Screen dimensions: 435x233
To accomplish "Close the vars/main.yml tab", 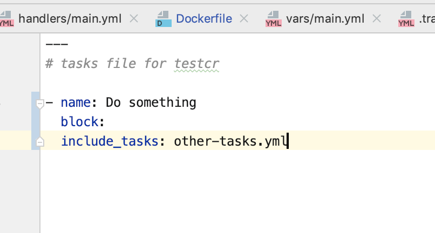I will 377,19.
